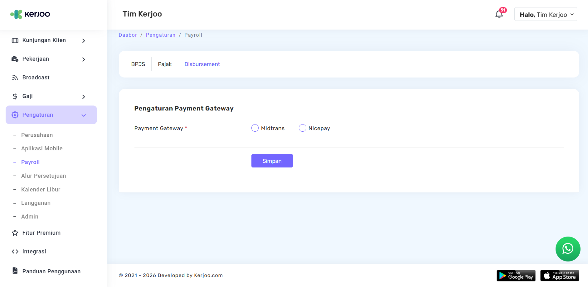Open the Google Play store badge
Image resolution: width=588 pixels, height=287 pixels.
point(516,275)
